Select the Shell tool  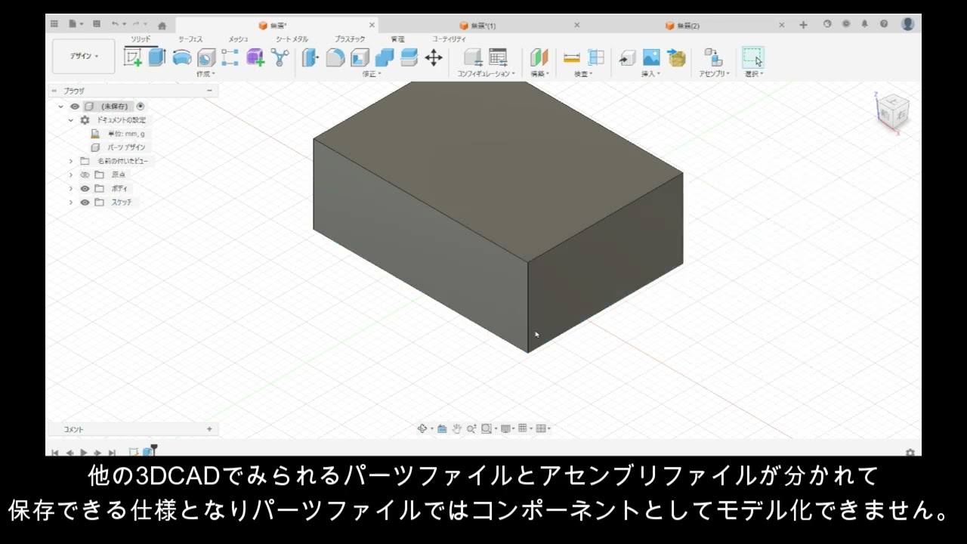tap(360, 57)
